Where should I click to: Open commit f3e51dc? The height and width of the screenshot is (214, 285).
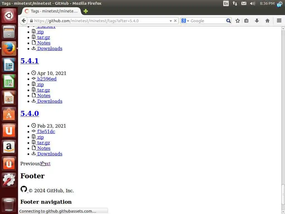(46, 132)
